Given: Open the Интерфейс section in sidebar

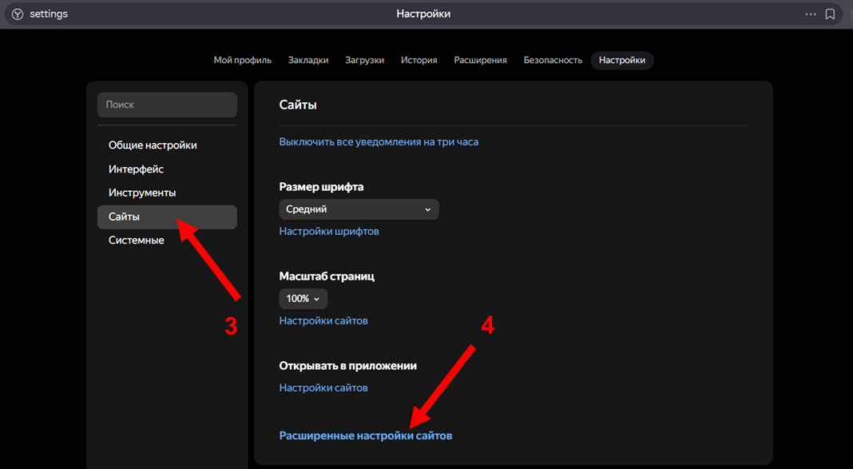Looking at the screenshot, I should pos(136,169).
